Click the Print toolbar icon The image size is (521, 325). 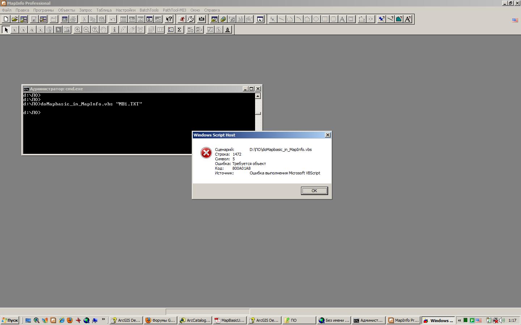(x=73, y=19)
